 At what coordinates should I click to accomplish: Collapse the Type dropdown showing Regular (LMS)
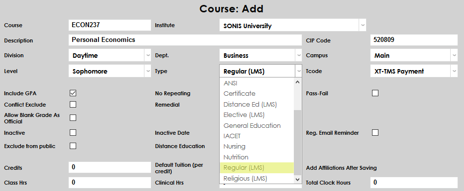click(x=261, y=71)
